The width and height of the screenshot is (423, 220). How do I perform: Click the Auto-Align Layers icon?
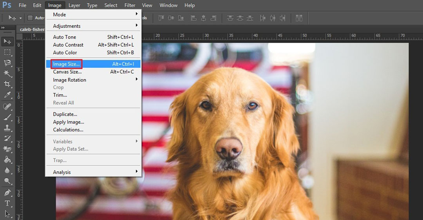[299, 18]
